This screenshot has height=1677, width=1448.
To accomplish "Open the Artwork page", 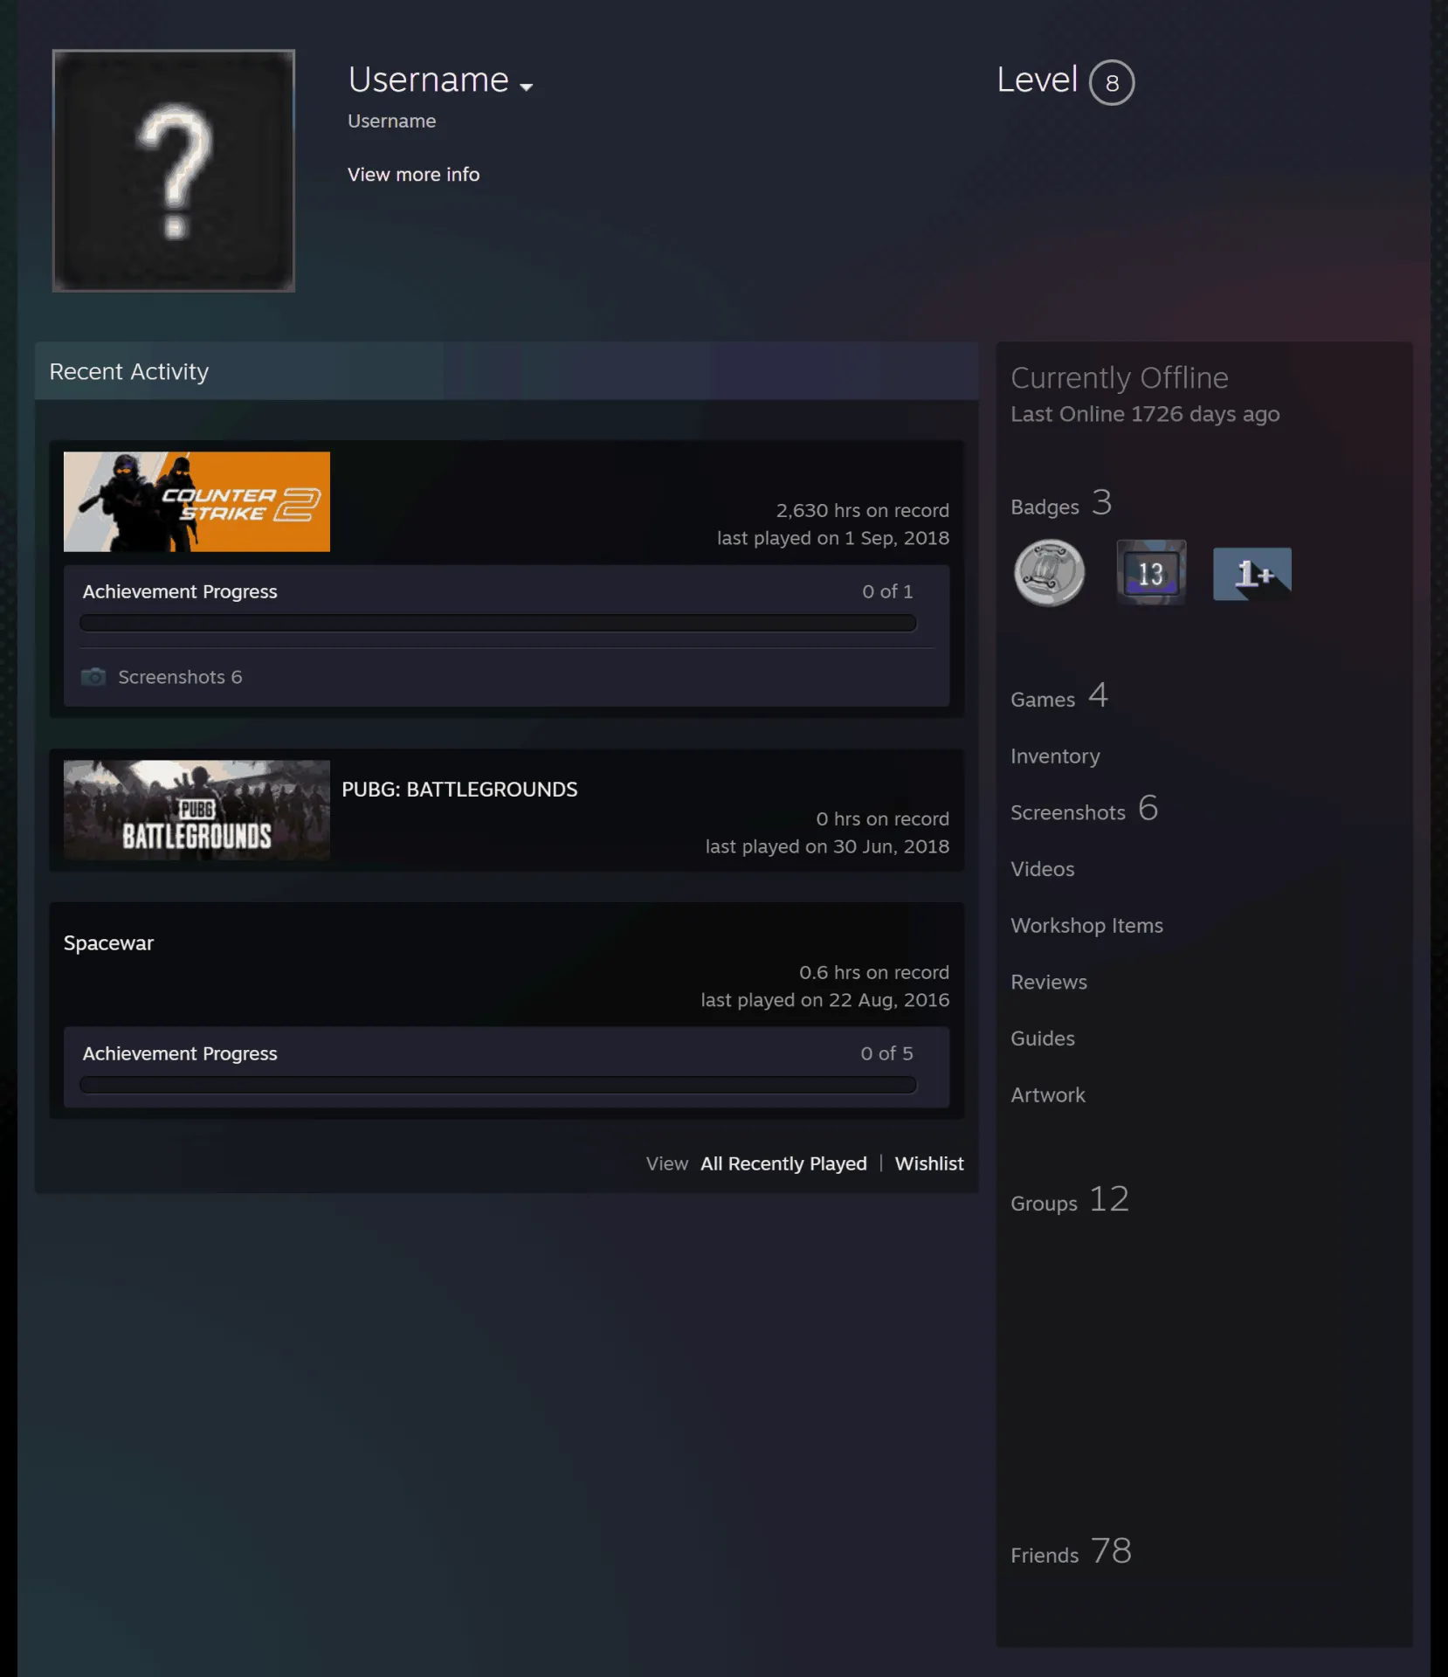I will point(1048,1095).
